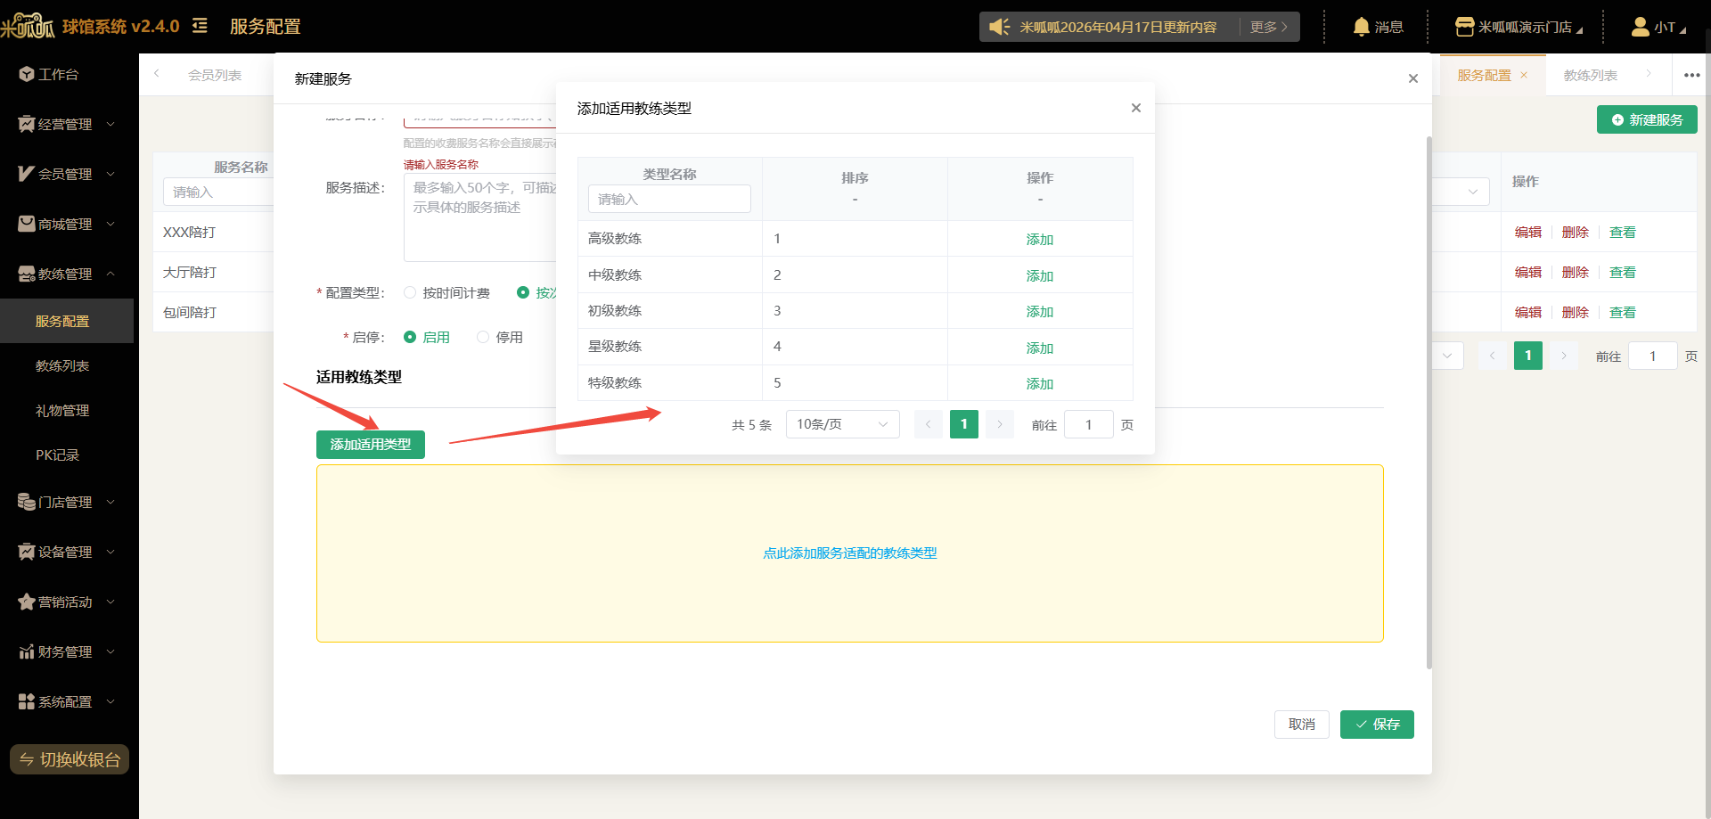Screen dimensions: 1711x819
Task: Click the 保存 button
Action: [1377, 724]
